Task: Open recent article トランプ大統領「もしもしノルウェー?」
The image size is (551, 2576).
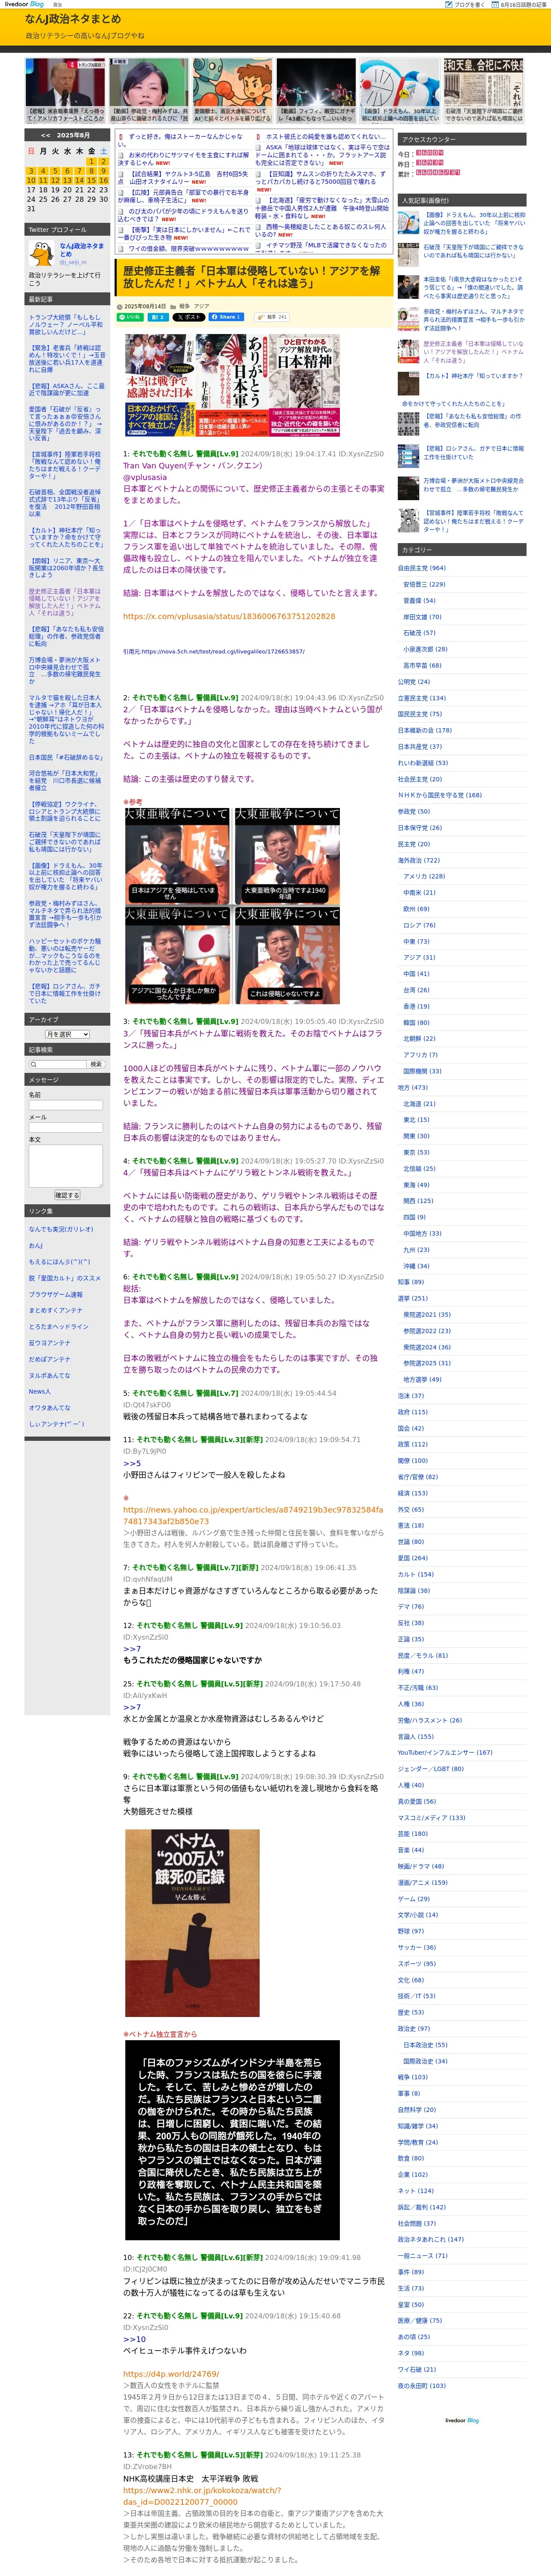Action: [65, 325]
